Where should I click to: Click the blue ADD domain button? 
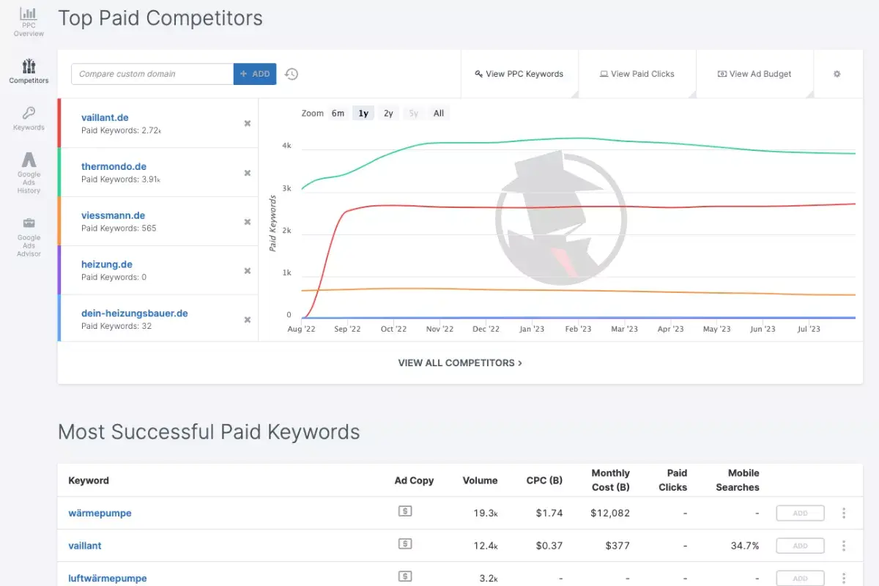[x=255, y=74]
